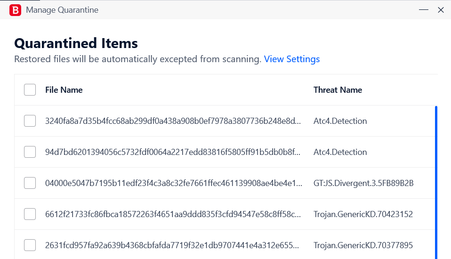451x259 pixels.
Task: Select checkbox for file 04000e5047b7195b
Action: (30, 183)
